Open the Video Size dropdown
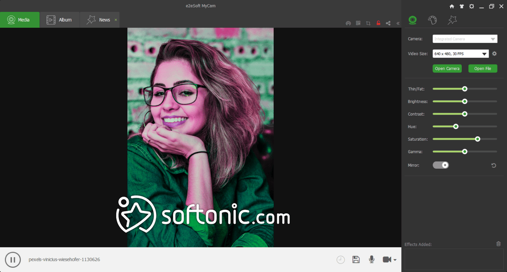507x272 pixels. 461,54
